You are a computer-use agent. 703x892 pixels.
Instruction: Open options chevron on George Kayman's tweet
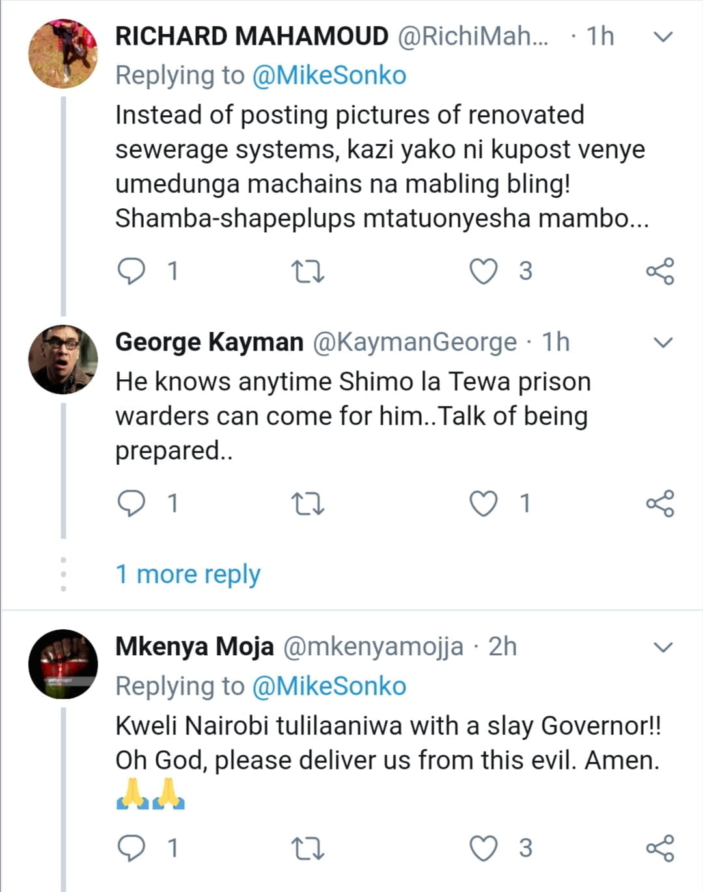tap(662, 342)
